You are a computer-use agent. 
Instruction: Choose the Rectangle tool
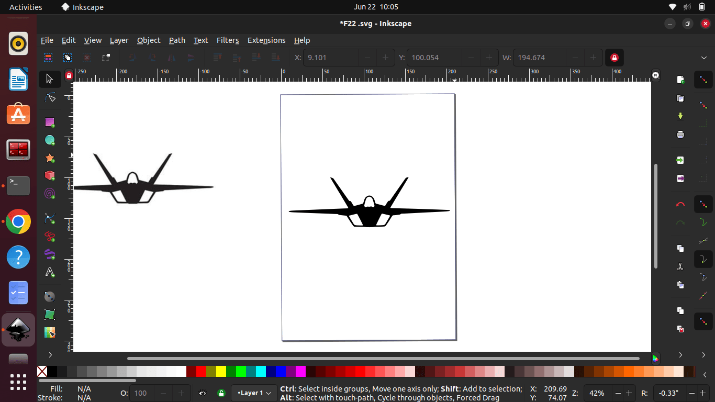50,122
